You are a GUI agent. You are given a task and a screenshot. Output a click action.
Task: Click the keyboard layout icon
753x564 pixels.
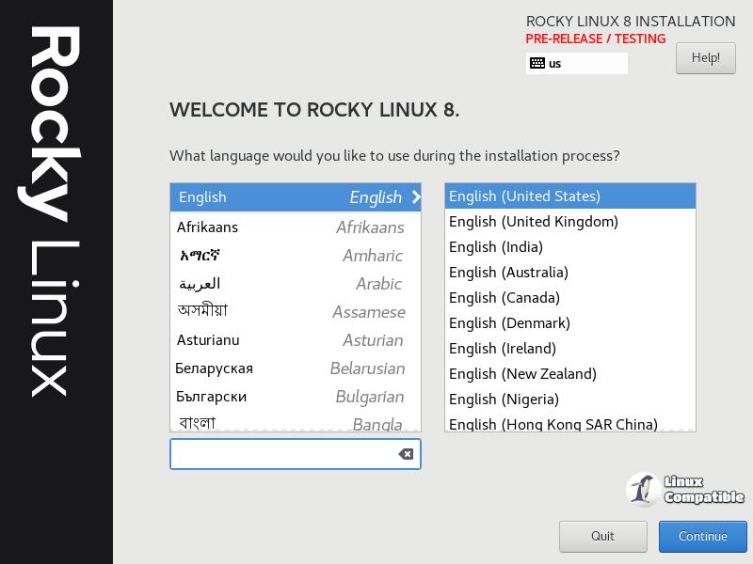pyautogui.click(x=537, y=63)
